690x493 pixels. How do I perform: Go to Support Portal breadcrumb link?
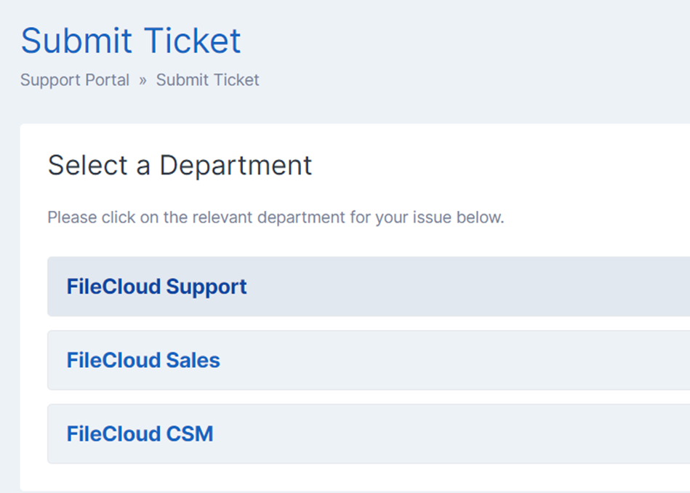[x=75, y=80]
